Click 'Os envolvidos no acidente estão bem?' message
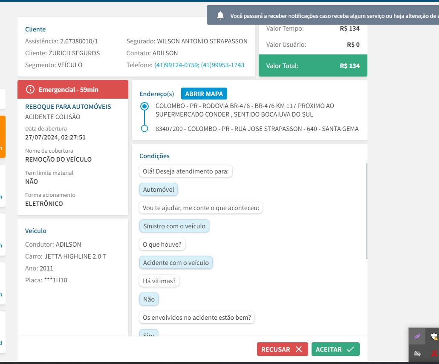439x364 pixels. [x=197, y=318]
